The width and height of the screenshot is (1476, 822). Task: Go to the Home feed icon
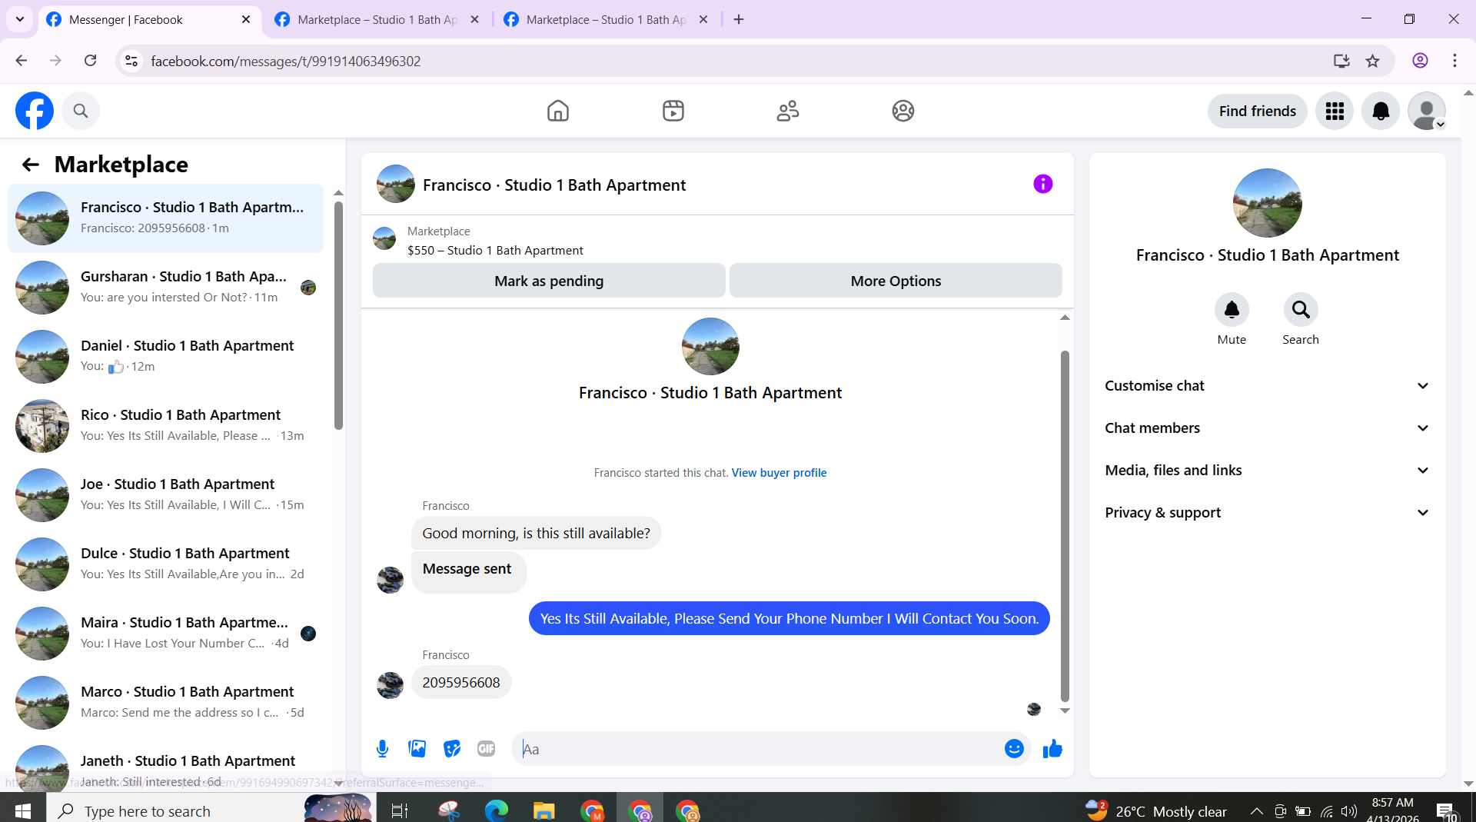558,111
